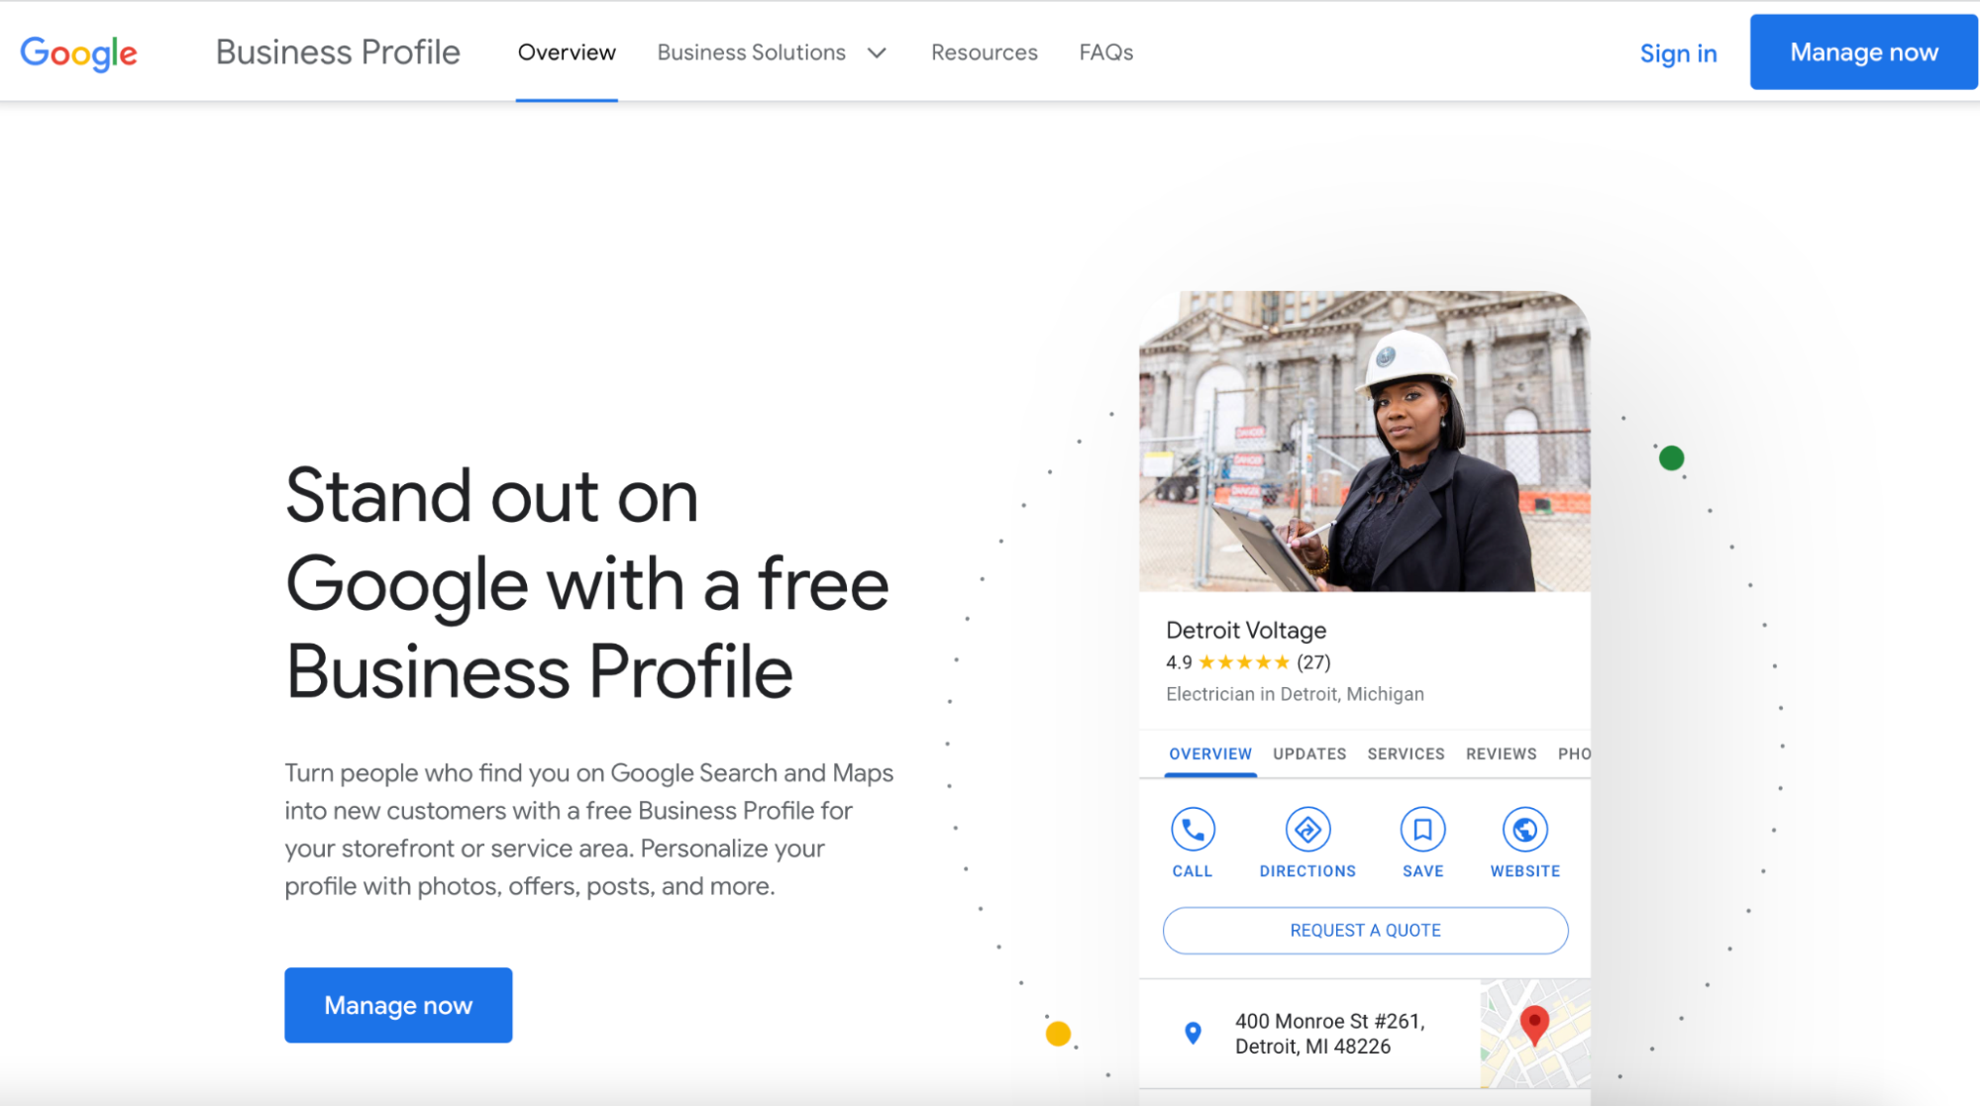Click the (27) reviews count
The width and height of the screenshot is (1980, 1106).
[x=1313, y=662]
